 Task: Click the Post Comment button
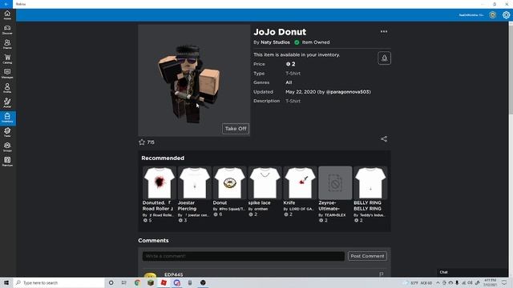[367, 256]
